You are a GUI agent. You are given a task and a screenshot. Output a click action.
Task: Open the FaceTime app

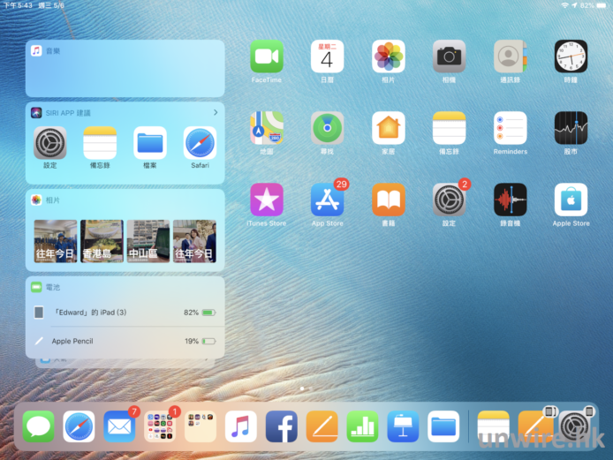(266, 57)
